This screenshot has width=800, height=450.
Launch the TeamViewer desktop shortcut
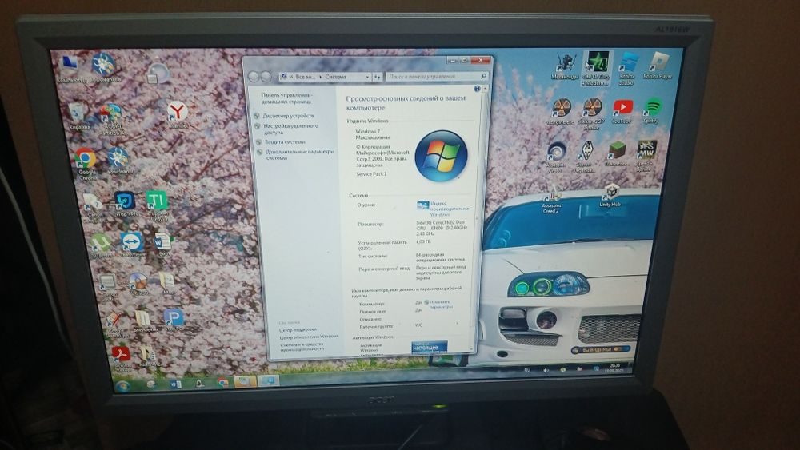[x=132, y=244]
